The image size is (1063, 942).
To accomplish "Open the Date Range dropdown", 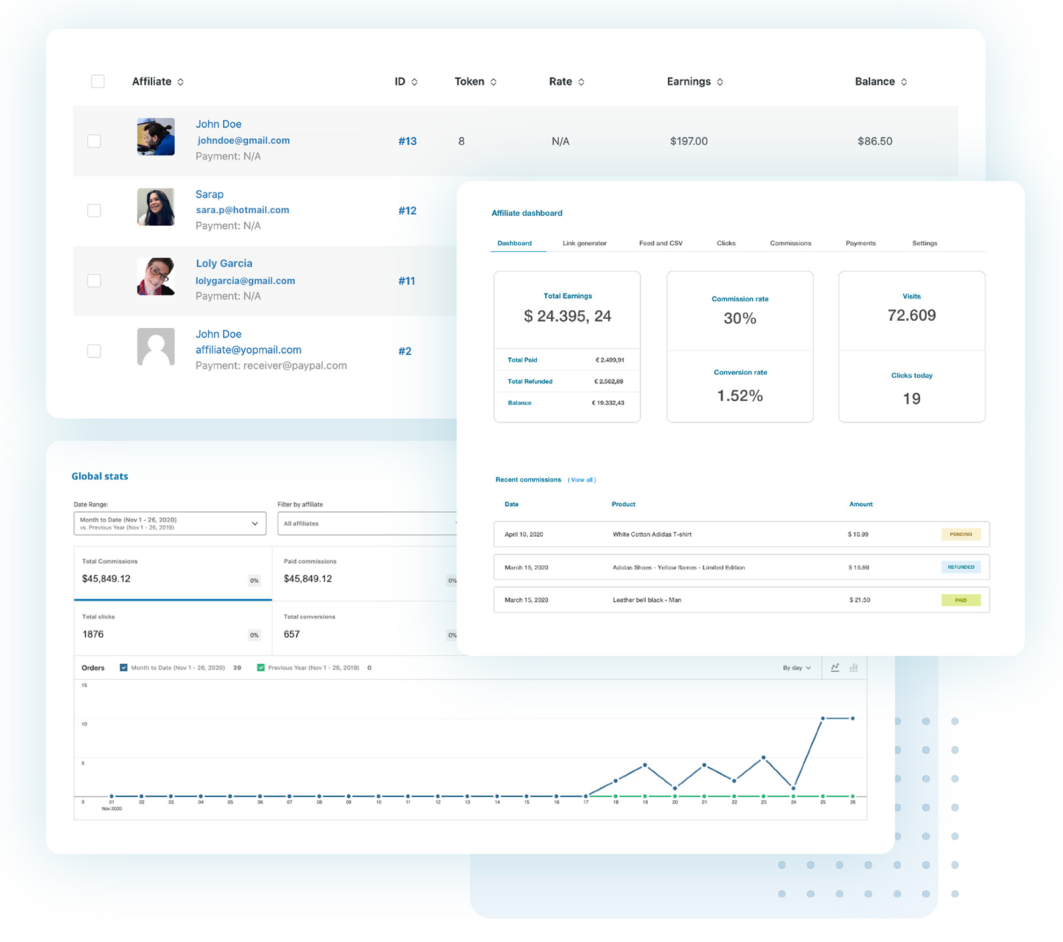I will pos(169,523).
